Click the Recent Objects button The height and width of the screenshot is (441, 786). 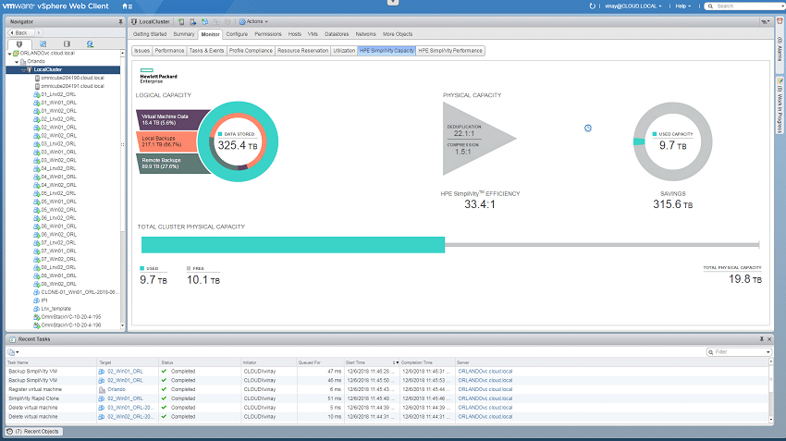[34, 432]
